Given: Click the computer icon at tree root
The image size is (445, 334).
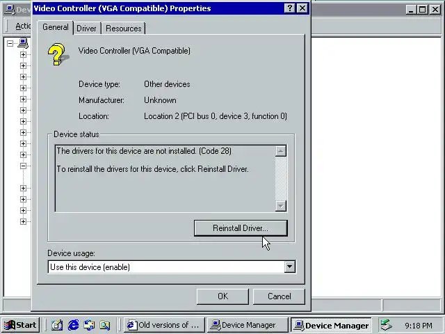Looking at the screenshot, I should [23, 43].
